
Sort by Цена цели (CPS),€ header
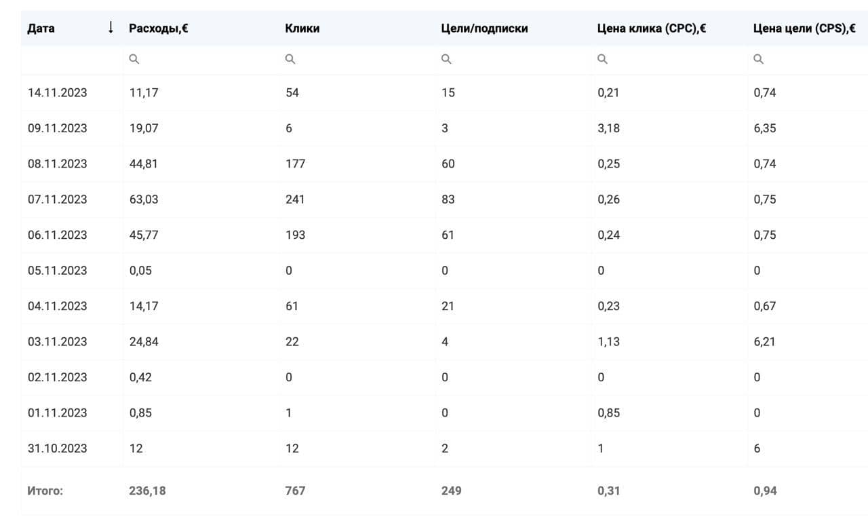click(x=804, y=28)
